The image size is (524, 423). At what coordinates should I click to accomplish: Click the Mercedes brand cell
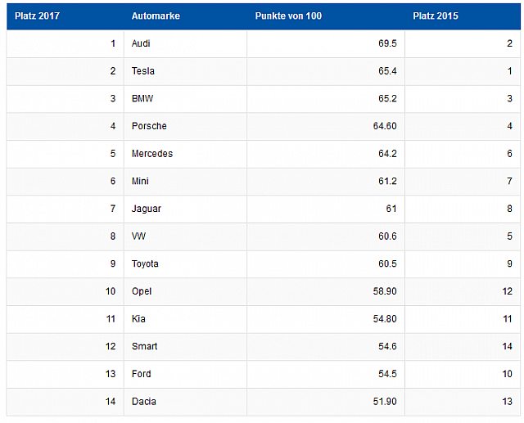151,154
